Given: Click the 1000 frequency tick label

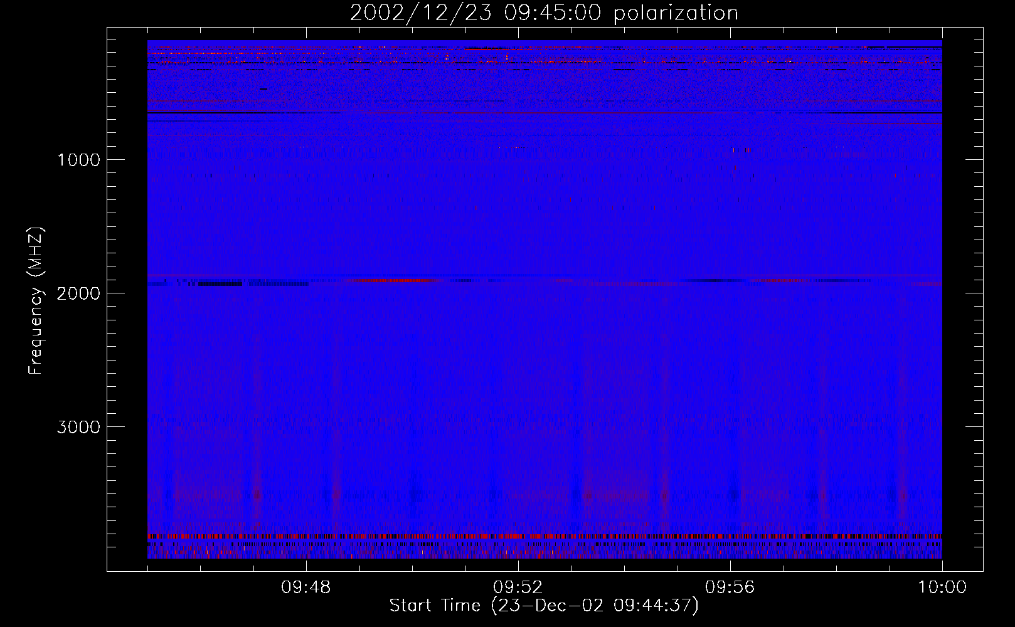Looking at the screenshot, I should (78, 160).
